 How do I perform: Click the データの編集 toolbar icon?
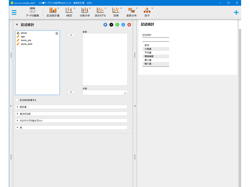point(33,12)
